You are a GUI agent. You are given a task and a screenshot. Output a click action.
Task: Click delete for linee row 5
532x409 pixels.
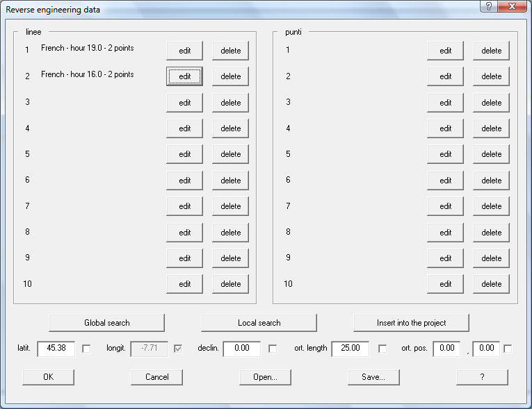tap(230, 154)
